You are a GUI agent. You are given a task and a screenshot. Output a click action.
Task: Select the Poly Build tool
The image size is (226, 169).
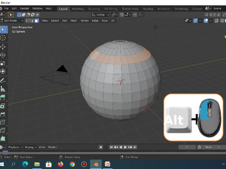[x=3, y=138]
